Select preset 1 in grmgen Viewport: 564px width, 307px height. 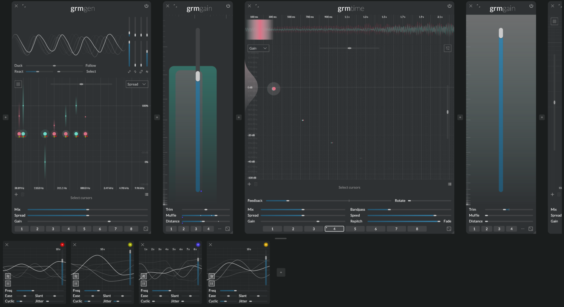(x=22, y=229)
